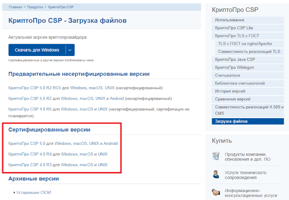Open КриптоПро CSP 4.0 R3 link
Screen dimensions: 289x200
pos(30,165)
